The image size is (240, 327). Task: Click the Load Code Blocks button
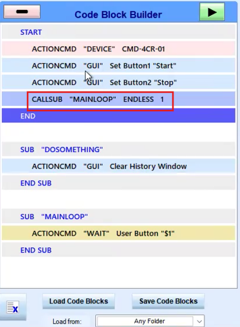(78, 301)
